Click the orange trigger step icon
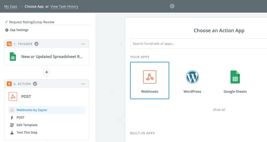The image size is (267, 142). [9, 44]
